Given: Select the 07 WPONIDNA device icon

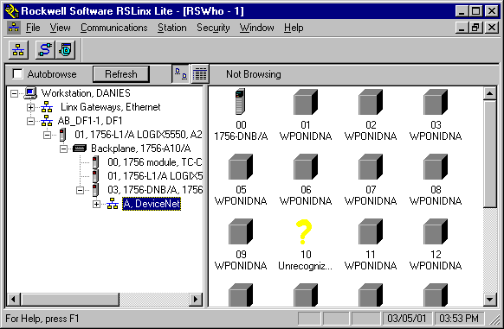Looking at the screenshot, I should point(371,167).
